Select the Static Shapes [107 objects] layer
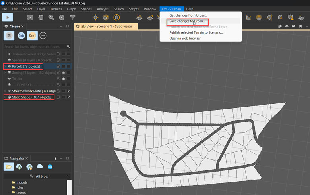310x195 pixels. pyautogui.click(x=32, y=97)
